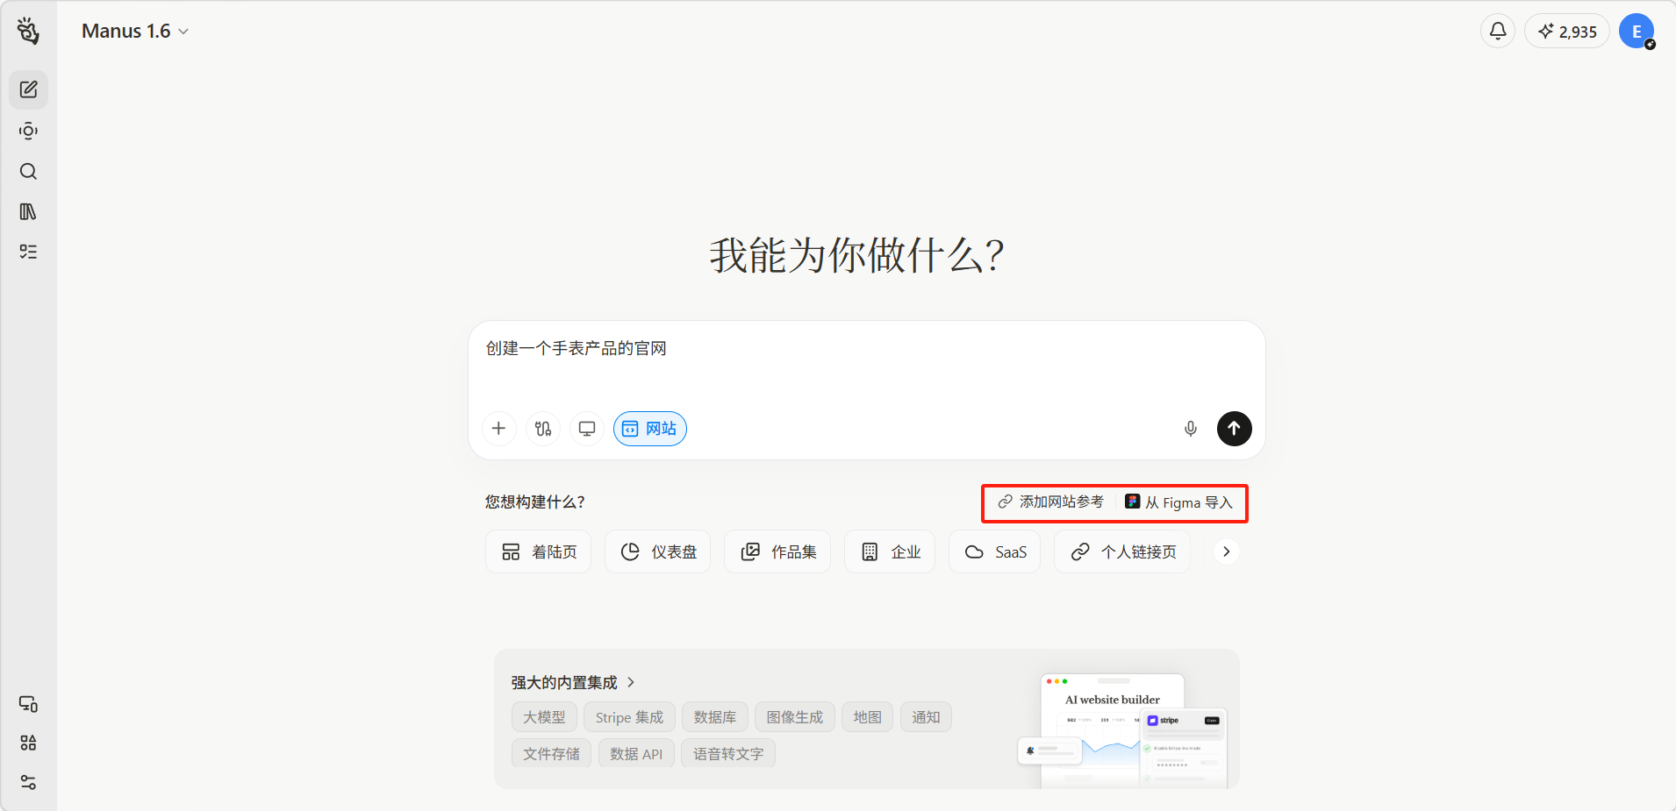Select the 着陆页 category
The image size is (1676, 811).
539,551
